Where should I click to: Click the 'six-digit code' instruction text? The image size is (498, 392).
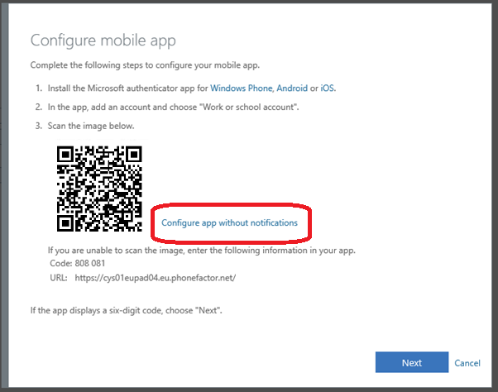tap(126, 310)
